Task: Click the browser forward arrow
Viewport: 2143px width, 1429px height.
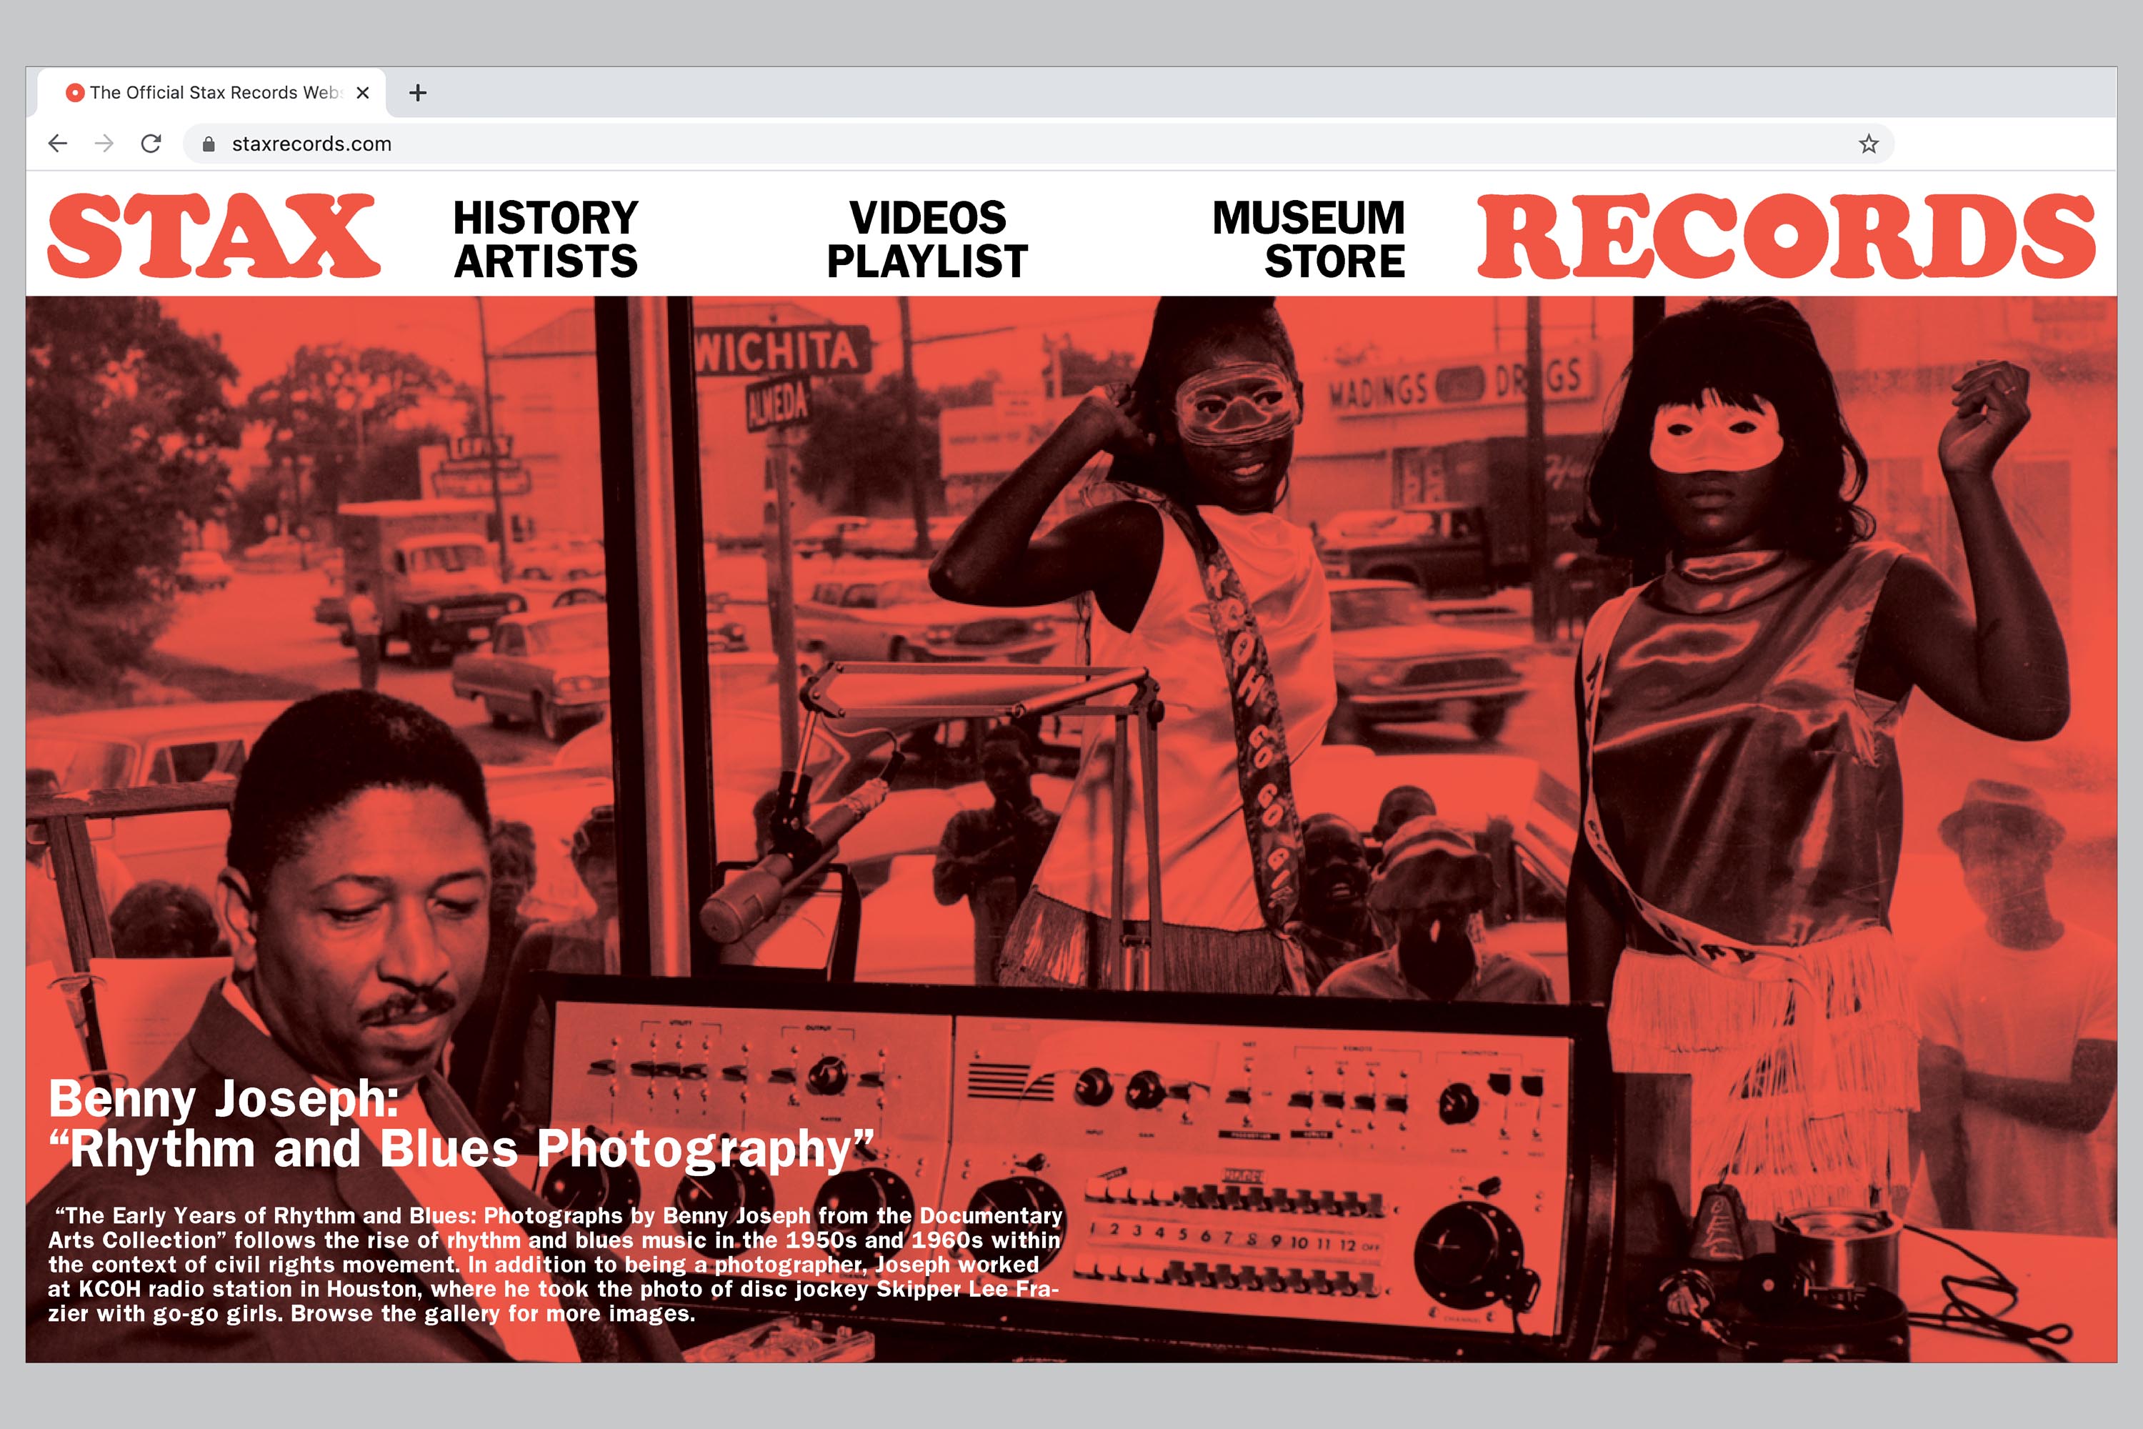Action: (x=105, y=143)
